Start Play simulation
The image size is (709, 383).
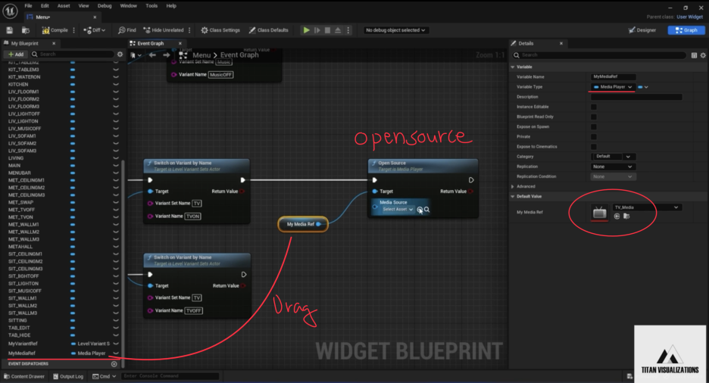tap(307, 30)
